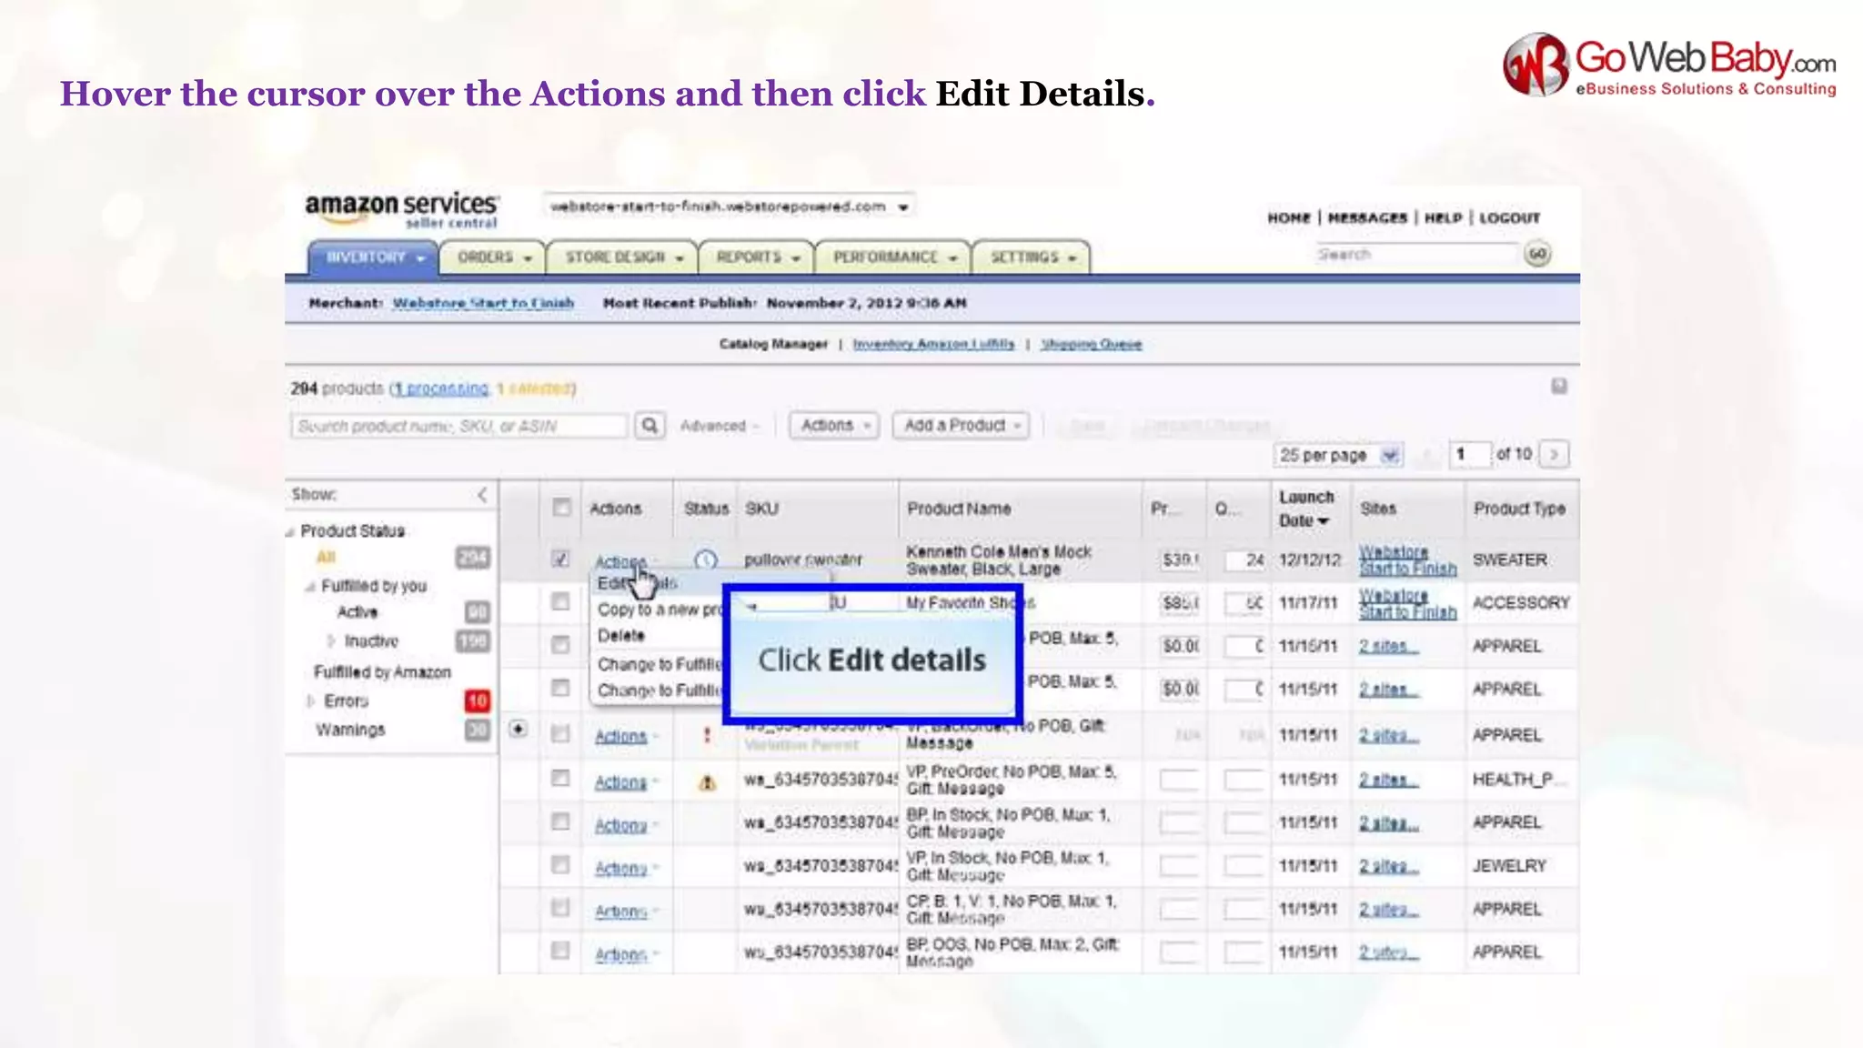Open the Orders tab
The height and width of the screenshot is (1048, 1863).
(492, 257)
